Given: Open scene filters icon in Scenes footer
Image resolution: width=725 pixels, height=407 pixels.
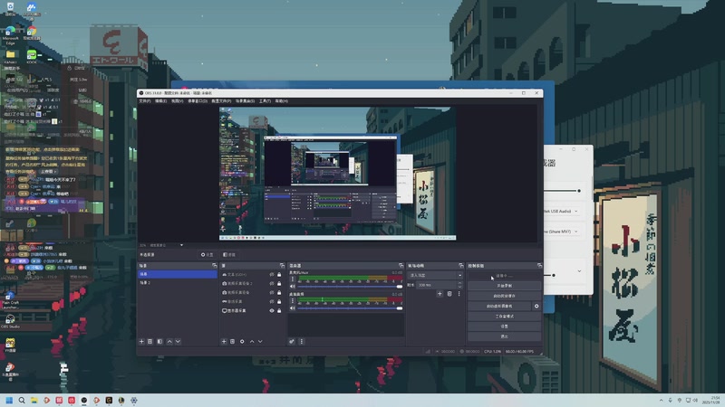Looking at the screenshot, I should point(160,342).
